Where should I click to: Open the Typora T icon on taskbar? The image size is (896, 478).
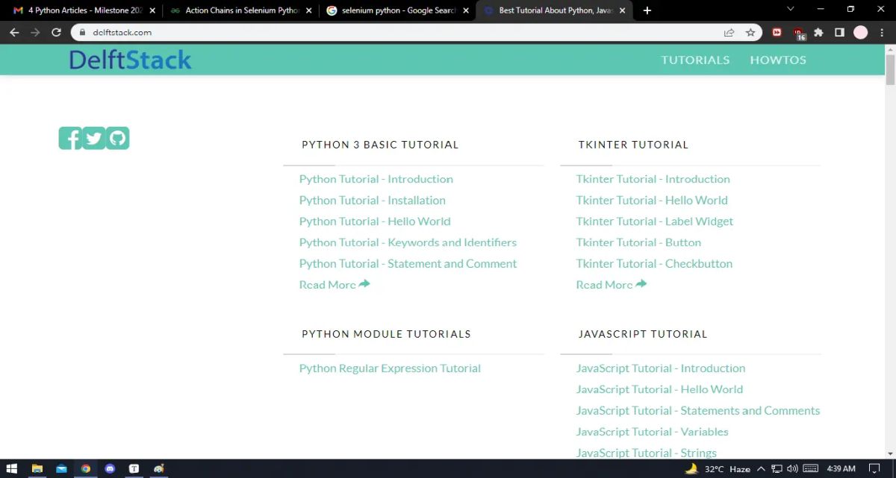pos(134,468)
